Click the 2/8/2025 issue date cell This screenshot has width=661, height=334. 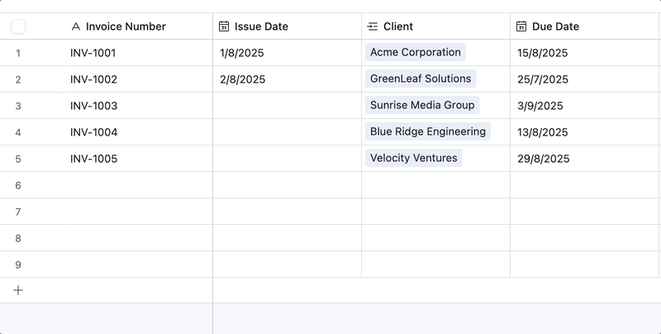click(x=287, y=79)
